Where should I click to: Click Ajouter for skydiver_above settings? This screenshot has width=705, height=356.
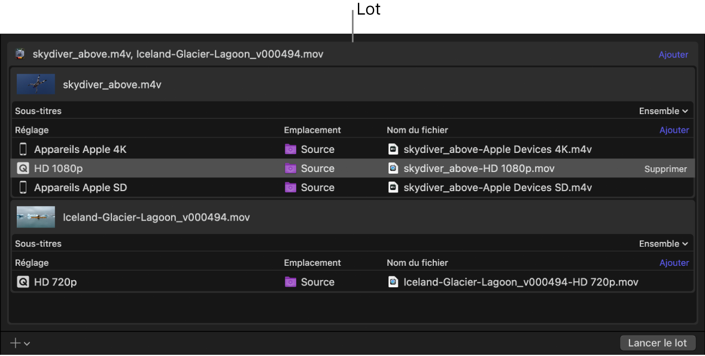(x=674, y=130)
